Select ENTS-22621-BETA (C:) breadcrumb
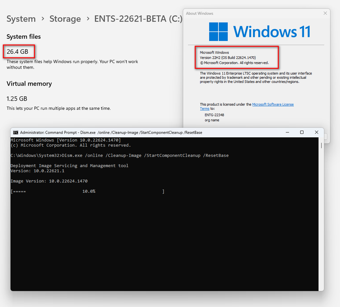The width and height of the screenshot is (340, 307). pos(138,19)
